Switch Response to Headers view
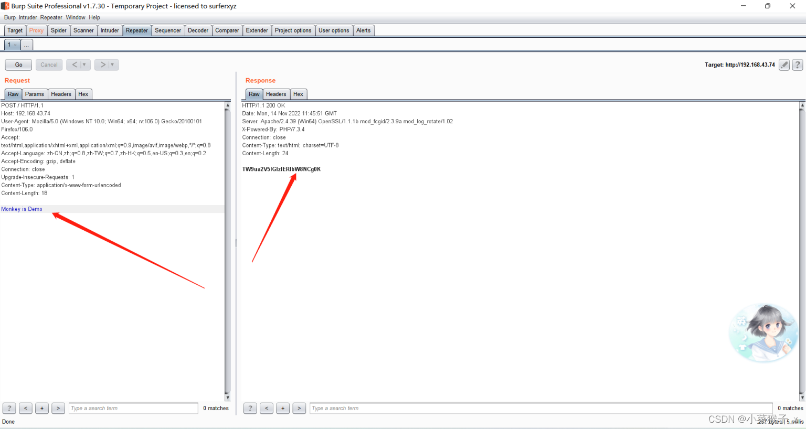The width and height of the screenshot is (806, 429). click(x=276, y=94)
